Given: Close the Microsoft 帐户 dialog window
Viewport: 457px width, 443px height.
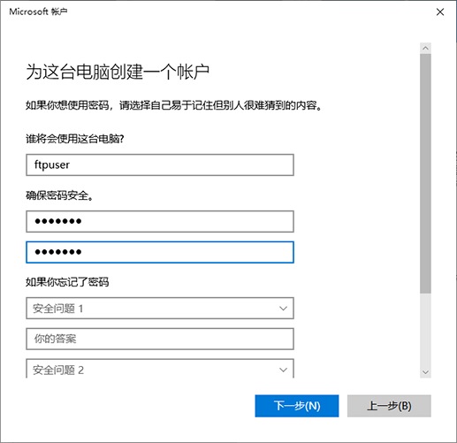Looking at the screenshot, I should (440, 12).
